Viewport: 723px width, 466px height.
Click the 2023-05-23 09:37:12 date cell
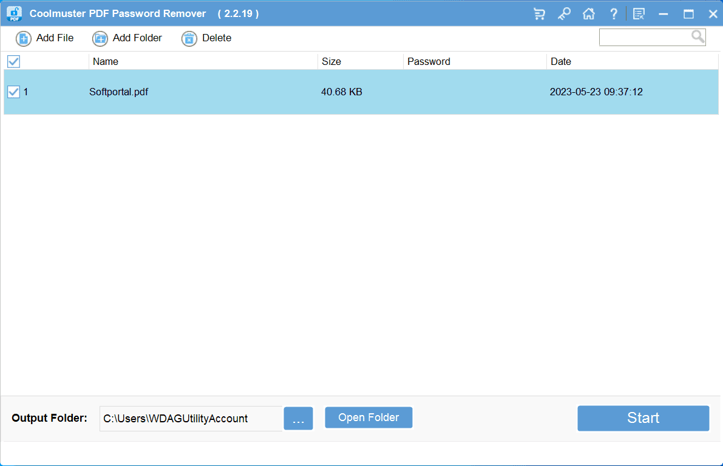click(x=596, y=92)
